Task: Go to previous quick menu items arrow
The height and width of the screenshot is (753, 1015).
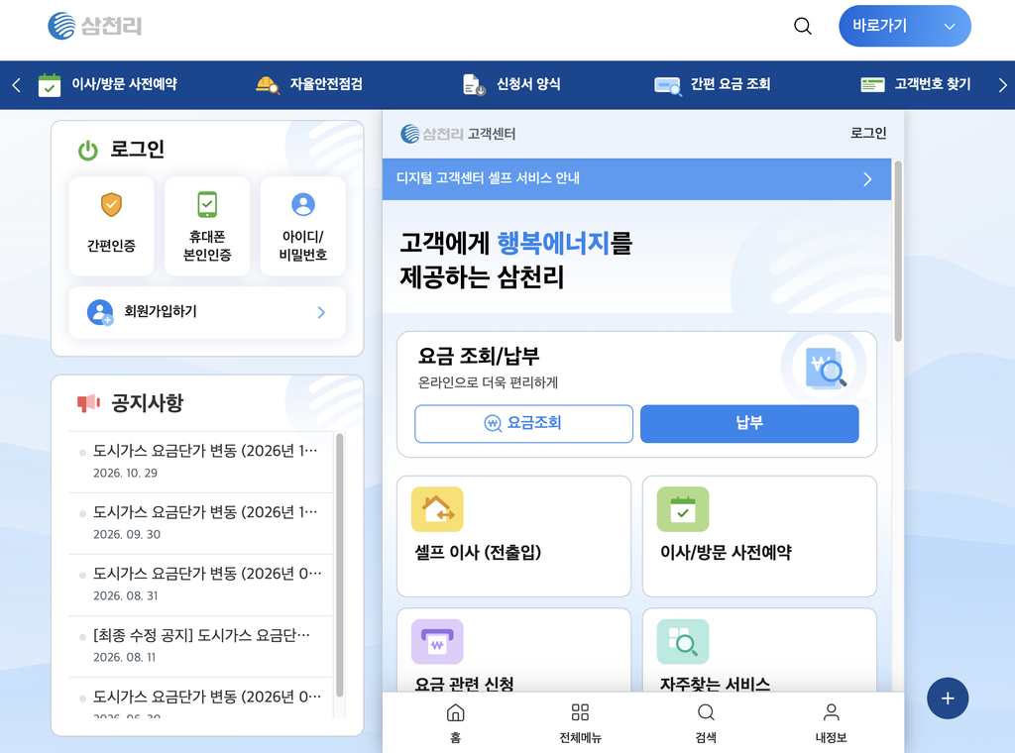Action: 16,85
